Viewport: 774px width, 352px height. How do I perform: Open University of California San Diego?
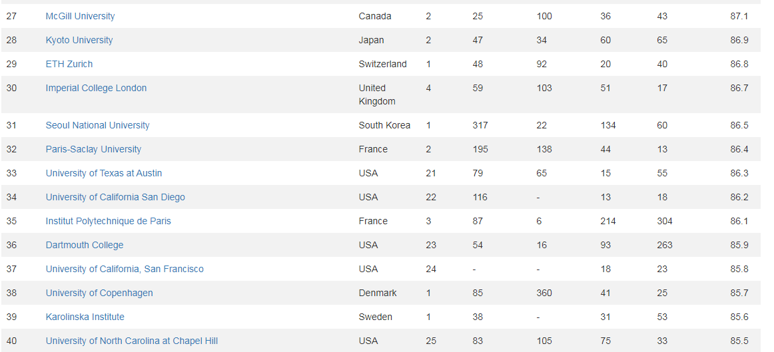click(115, 197)
